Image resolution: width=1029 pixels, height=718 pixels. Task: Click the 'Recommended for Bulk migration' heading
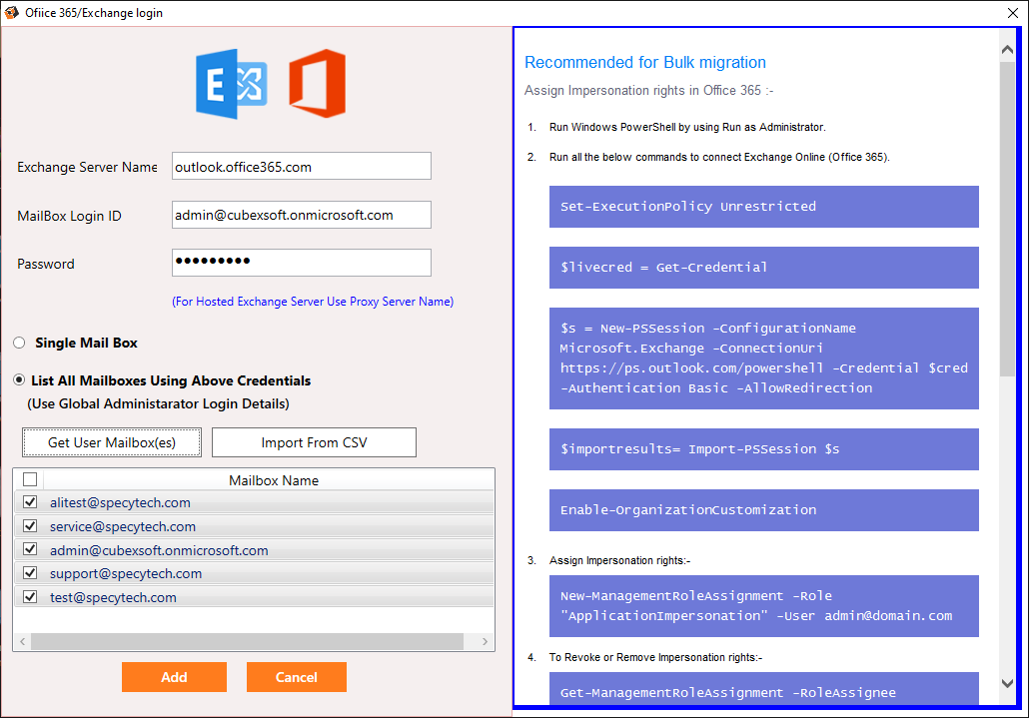[x=645, y=62]
